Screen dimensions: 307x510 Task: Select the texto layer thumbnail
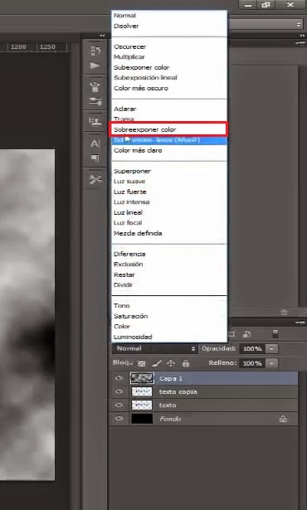point(142,405)
